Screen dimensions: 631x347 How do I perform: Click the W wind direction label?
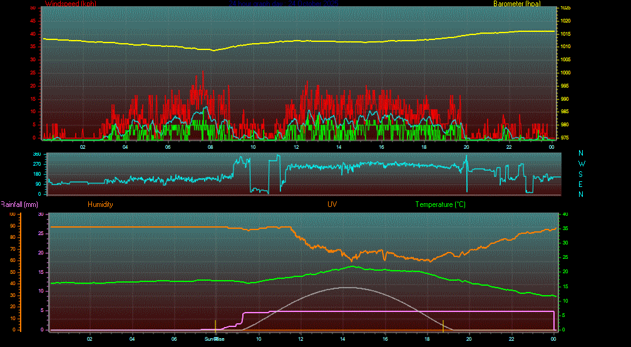pyautogui.click(x=581, y=164)
